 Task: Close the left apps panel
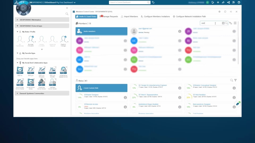pos(67,8)
